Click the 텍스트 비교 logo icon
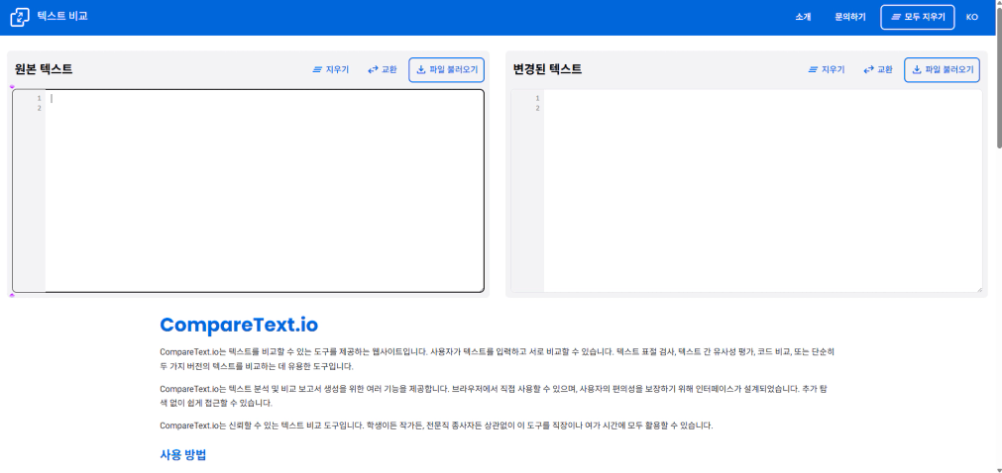Screen dimensions: 1002x473 [x=20, y=17]
